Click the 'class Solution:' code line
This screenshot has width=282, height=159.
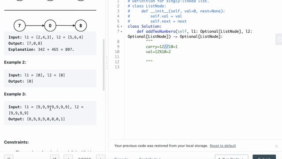pyautogui.click(x=145, y=26)
